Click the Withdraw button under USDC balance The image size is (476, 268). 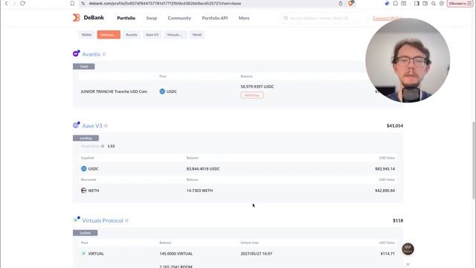pos(252,95)
